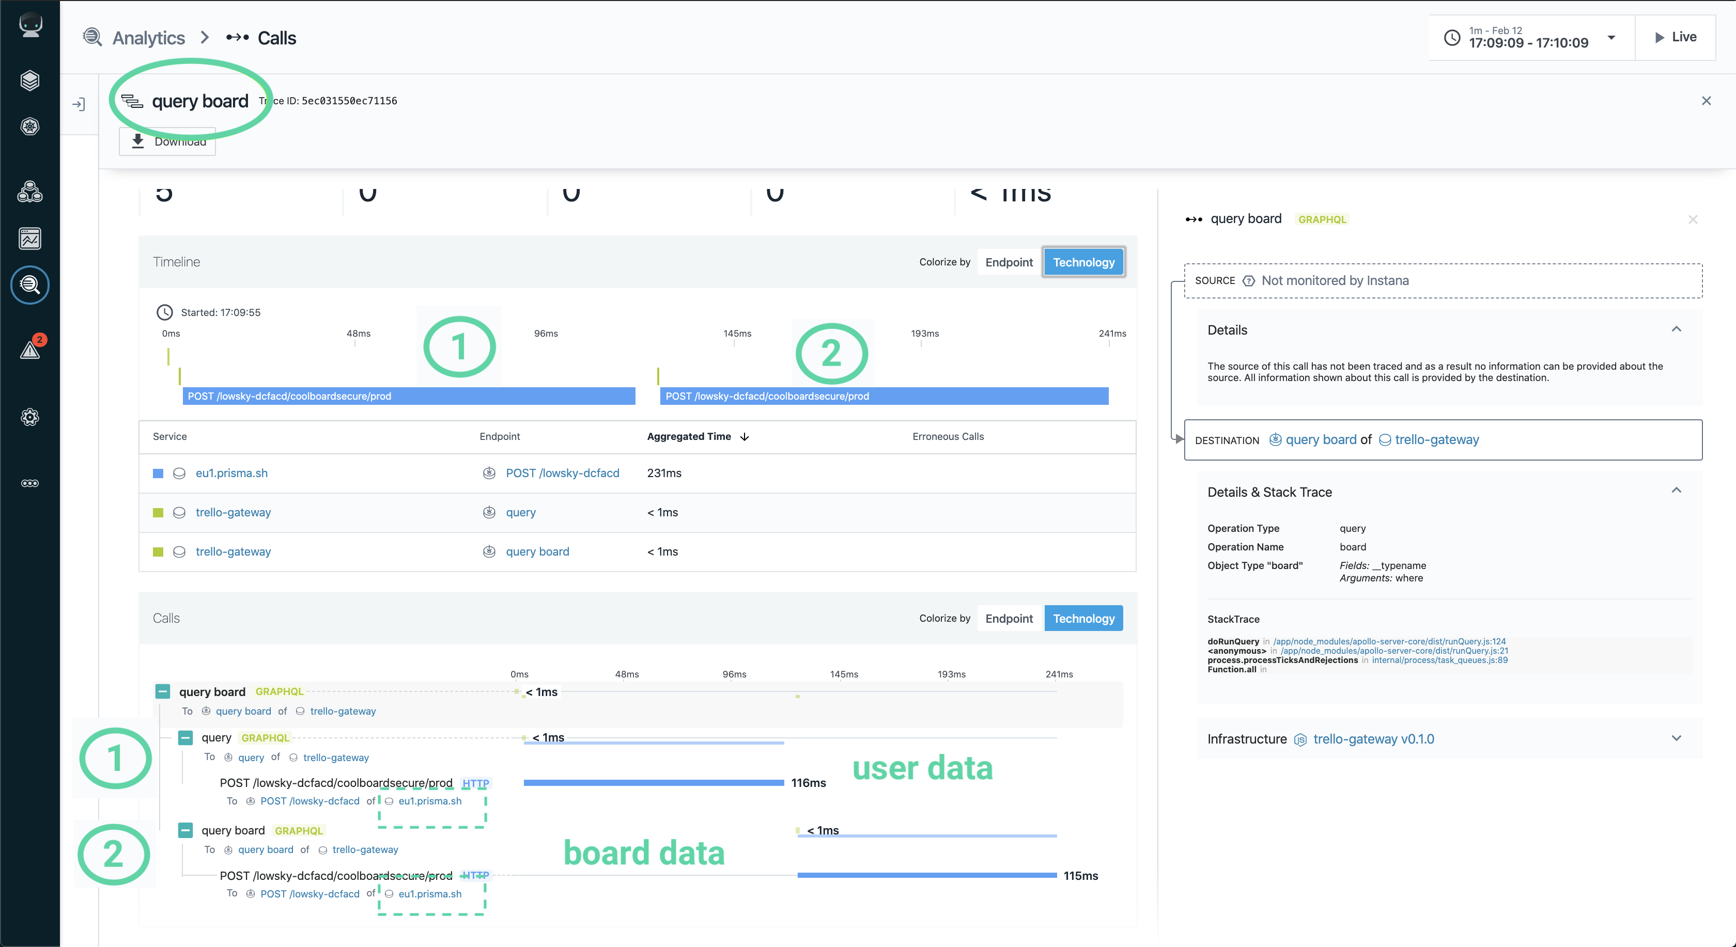
Task: Click the first POST span in Timeline
Action: (x=408, y=396)
